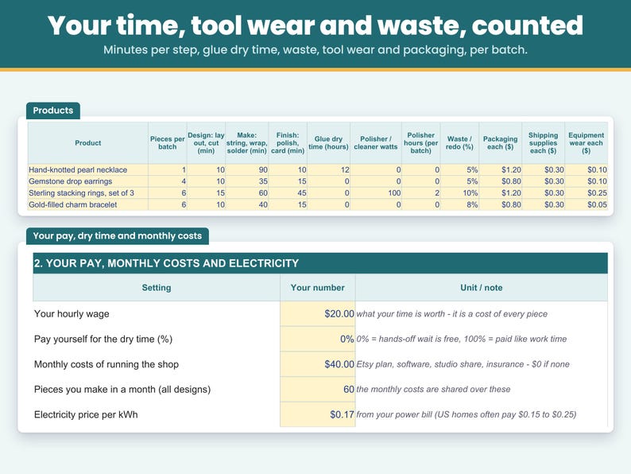
Task: Click the 'Make: string, wrap, solder (min)' header
Action: point(247,143)
